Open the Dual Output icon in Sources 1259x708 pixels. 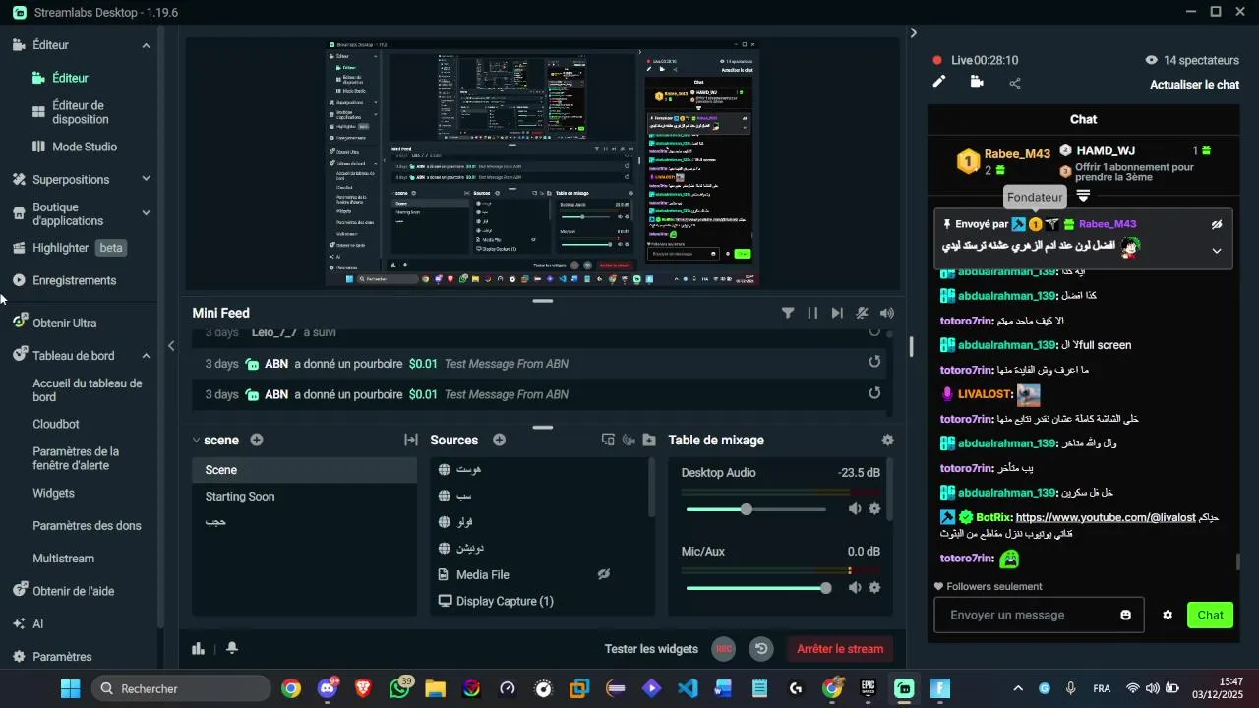(x=608, y=440)
